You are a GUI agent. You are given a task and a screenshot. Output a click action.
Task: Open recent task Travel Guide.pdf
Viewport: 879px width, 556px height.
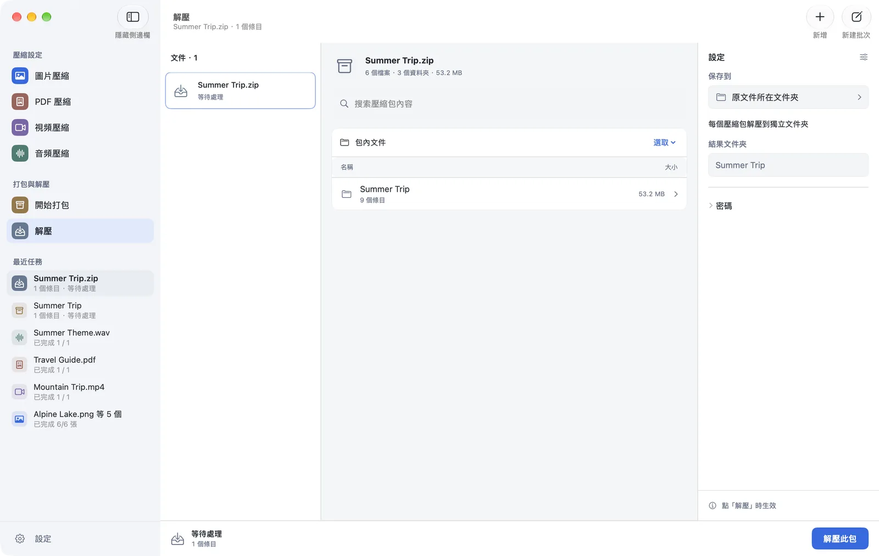pos(80,365)
